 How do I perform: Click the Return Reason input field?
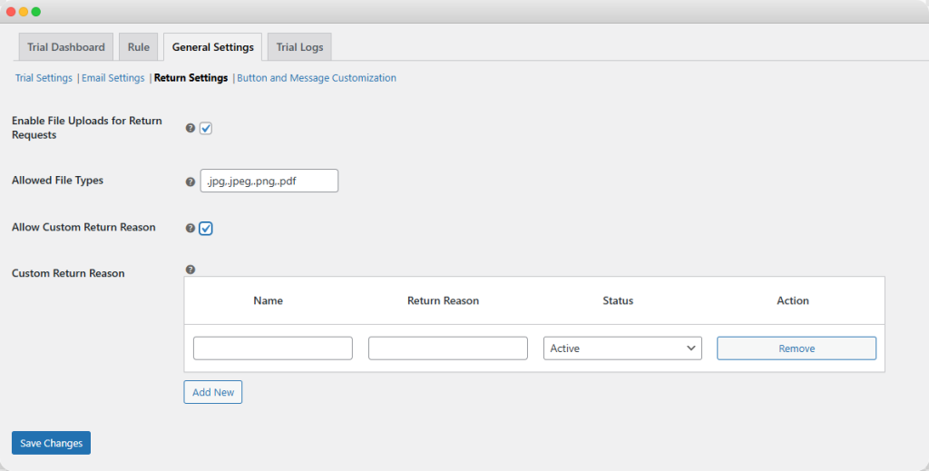pos(447,348)
